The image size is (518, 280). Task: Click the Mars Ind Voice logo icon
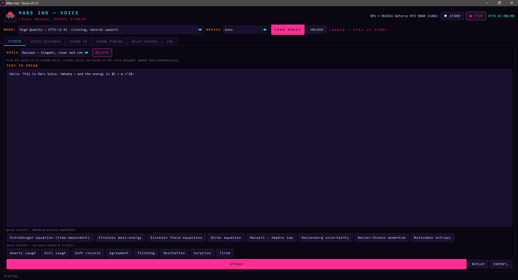click(10, 16)
